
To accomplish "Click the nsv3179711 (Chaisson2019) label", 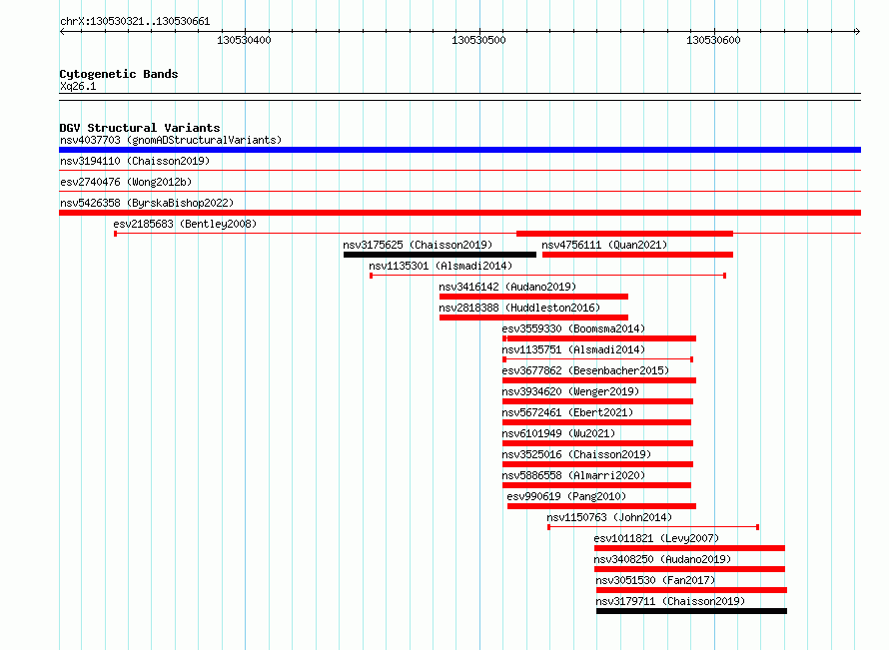I will pos(670,601).
